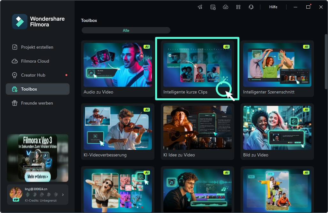
Task: Click the cloud download icon in the title bar
Action: point(226,7)
